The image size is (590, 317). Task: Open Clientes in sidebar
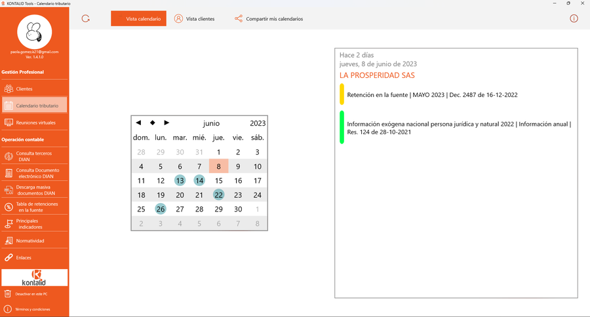[x=34, y=88]
